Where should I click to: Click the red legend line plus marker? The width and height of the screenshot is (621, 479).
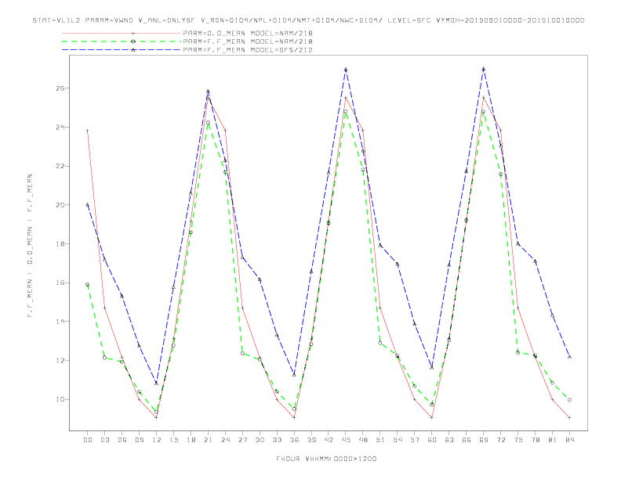coord(133,33)
